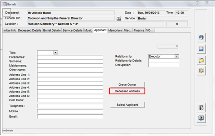
Task: Click the speaker sound icon
Action: pyautogui.click(x=201, y=71)
